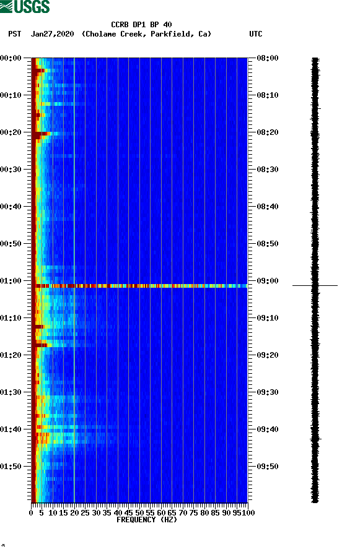342x552 pixels.
Task: Click the broadband horizontal streak just after 01:00
Action: (139, 286)
